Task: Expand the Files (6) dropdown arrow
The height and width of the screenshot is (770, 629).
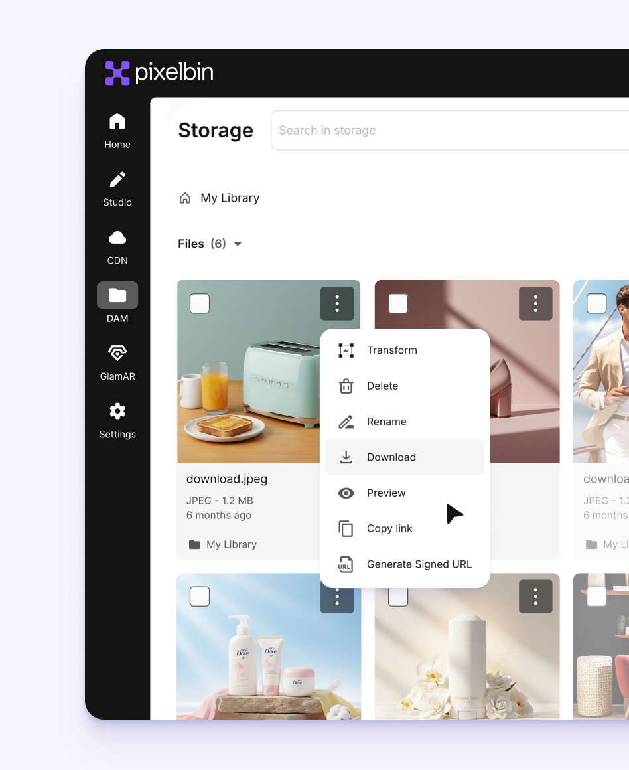Action: point(238,244)
